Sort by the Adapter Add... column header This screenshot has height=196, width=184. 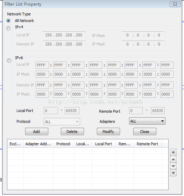pos(38,144)
